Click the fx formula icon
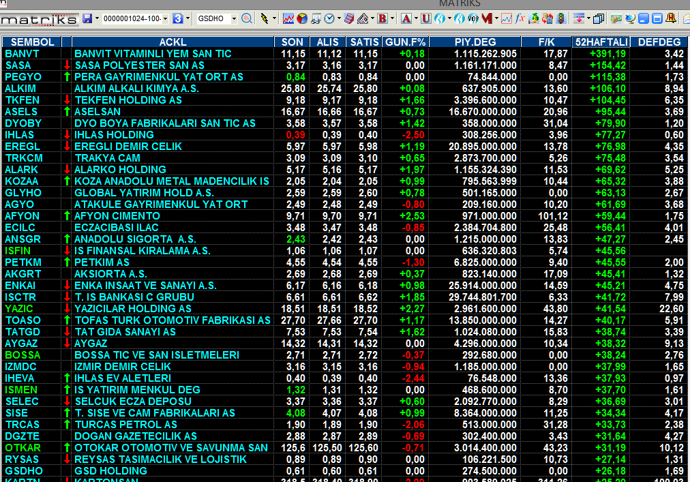The image size is (690, 482). click(x=520, y=18)
